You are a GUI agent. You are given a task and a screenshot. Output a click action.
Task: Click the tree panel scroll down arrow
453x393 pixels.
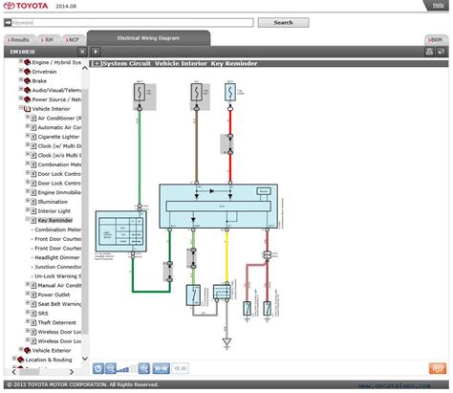[x=85, y=359]
